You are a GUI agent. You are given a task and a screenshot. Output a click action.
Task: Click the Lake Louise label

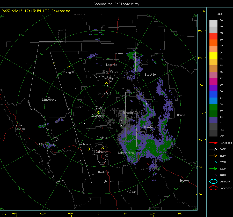pos(20,127)
